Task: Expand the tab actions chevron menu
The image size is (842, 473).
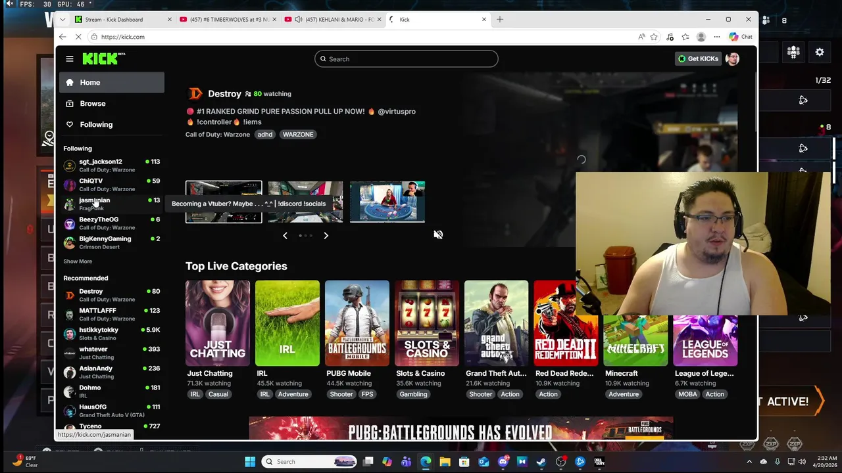Action: [62, 20]
